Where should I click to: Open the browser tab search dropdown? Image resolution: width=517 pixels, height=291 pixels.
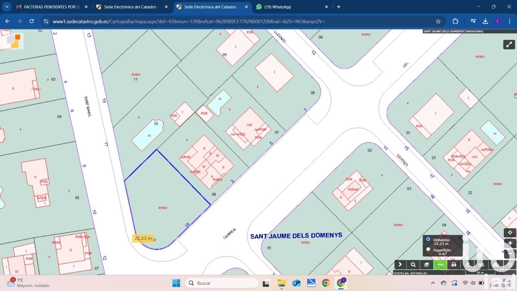coord(7,6)
